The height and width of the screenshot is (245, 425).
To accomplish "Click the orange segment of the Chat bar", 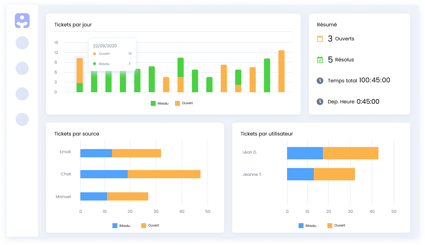I will [164, 174].
